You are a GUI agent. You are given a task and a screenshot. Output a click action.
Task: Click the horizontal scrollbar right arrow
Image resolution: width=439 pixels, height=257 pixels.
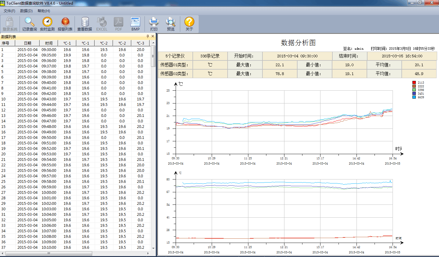(148, 253)
